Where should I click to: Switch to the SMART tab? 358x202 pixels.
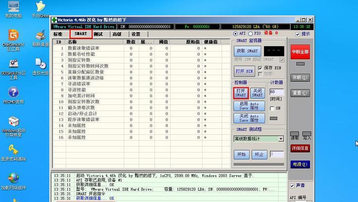[81, 34]
